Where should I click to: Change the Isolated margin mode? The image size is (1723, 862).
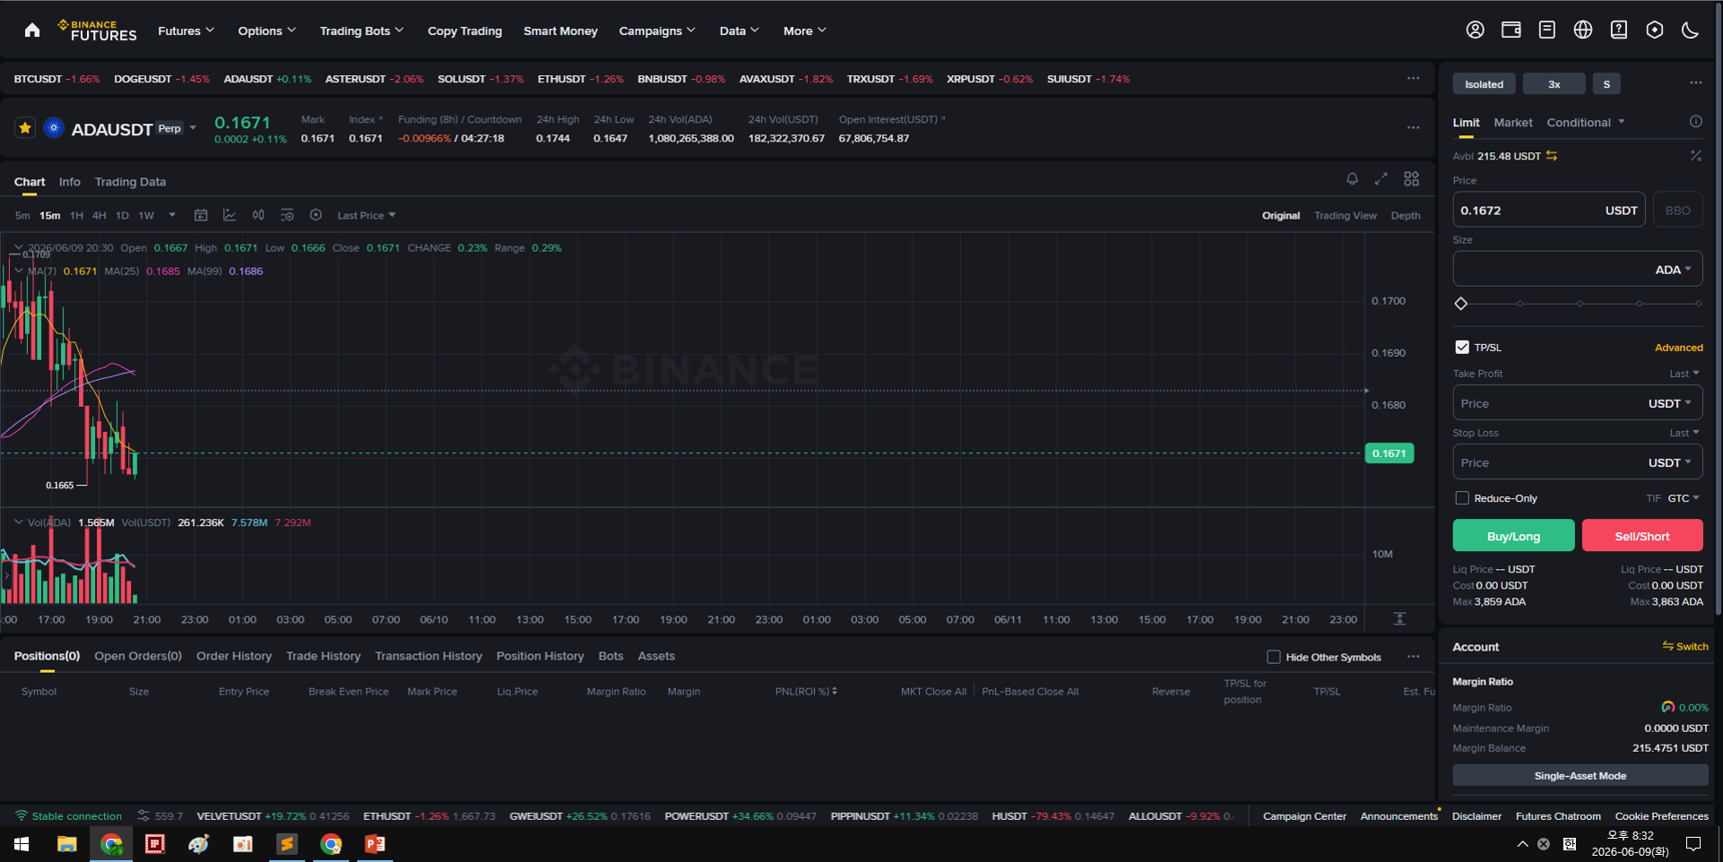tap(1484, 84)
